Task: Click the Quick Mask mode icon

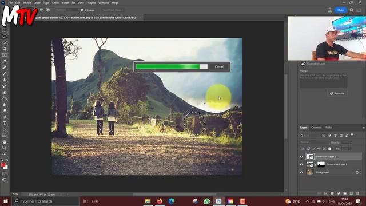Action: (5, 173)
